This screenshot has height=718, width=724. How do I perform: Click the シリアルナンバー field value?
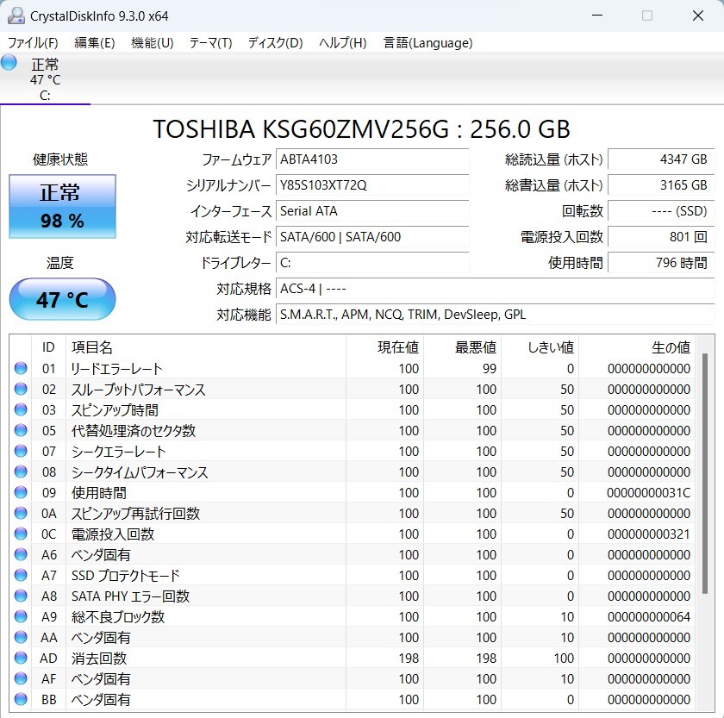[x=372, y=185]
